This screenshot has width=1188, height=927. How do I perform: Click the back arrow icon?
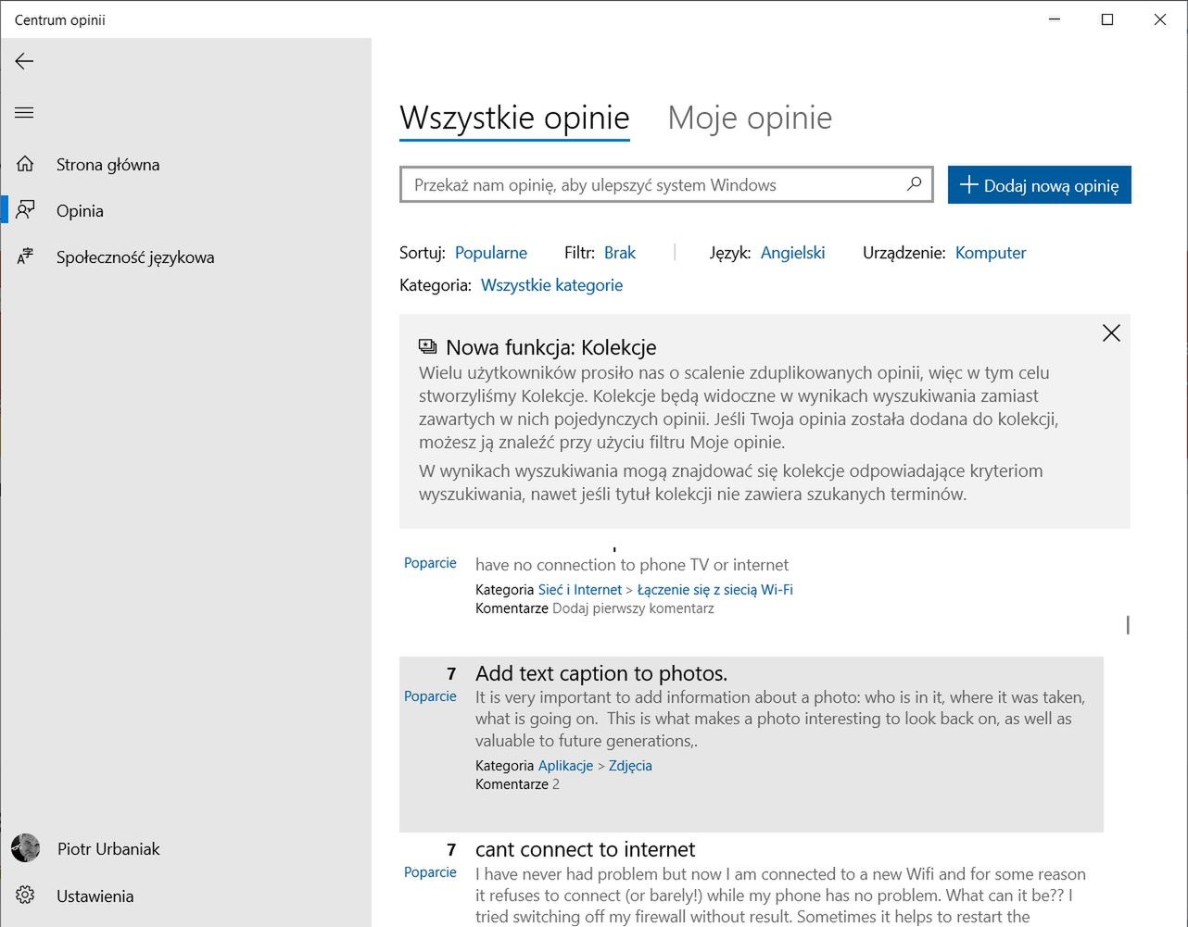click(24, 61)
